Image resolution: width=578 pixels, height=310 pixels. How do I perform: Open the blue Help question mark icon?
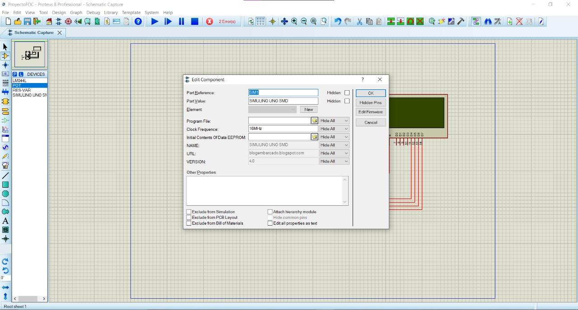138,21
